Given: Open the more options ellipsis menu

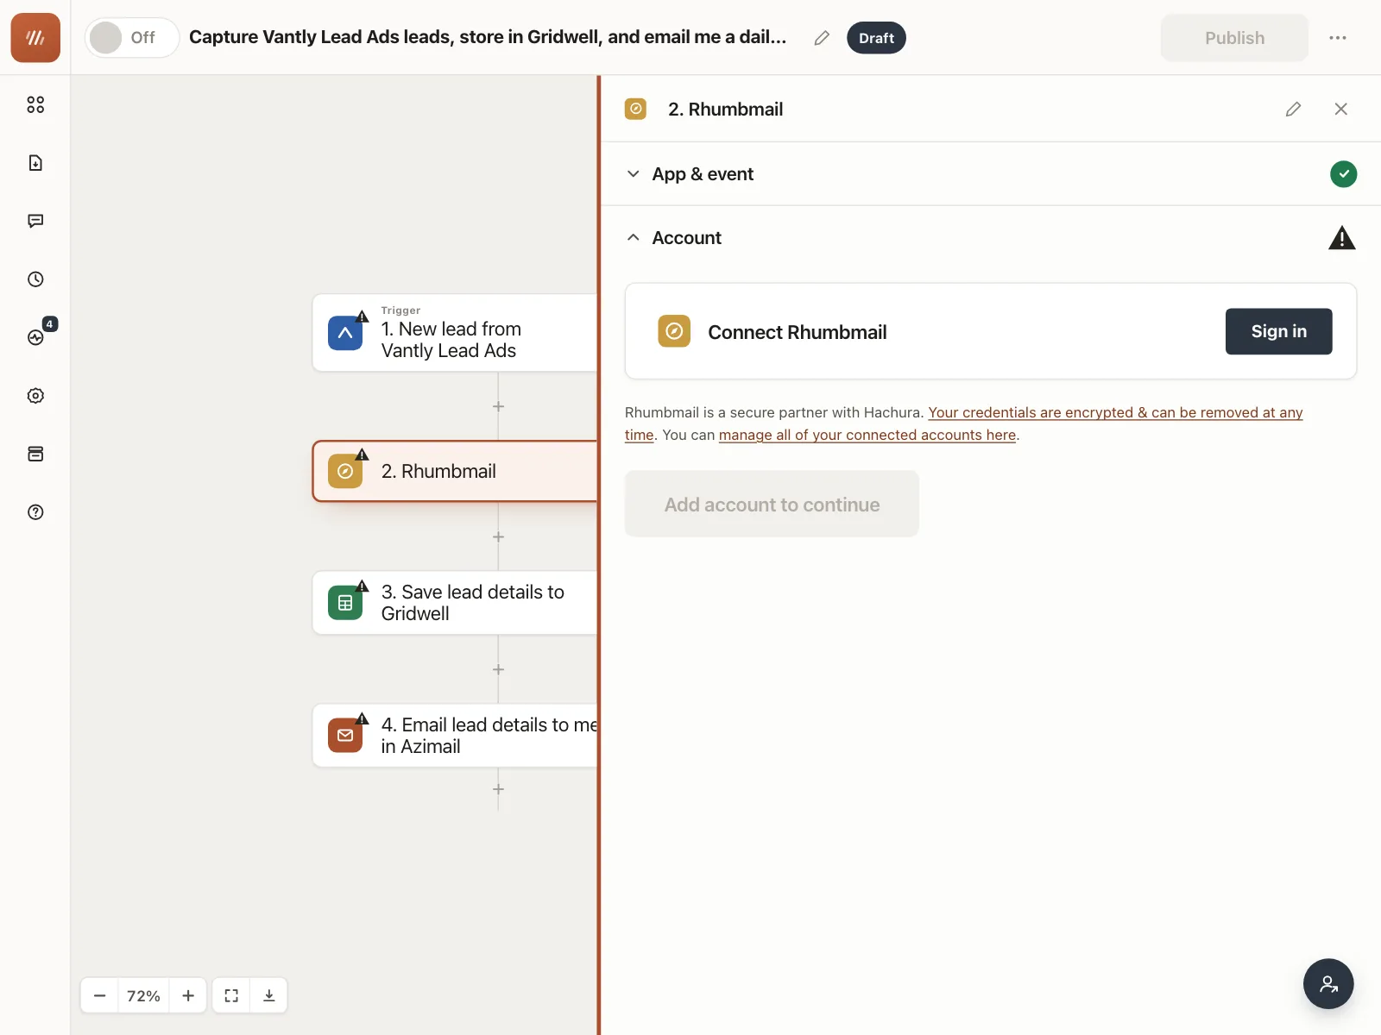Looking at the screenshot, I should click(x=1338, y=38).
